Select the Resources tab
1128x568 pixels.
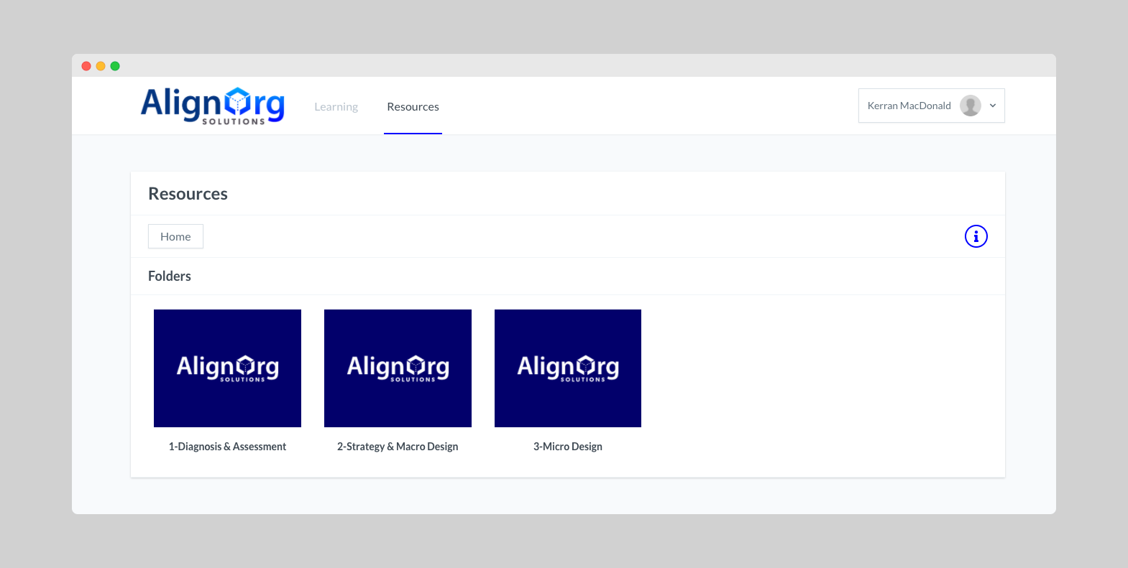pyautogui.click(x=413, y=107)
